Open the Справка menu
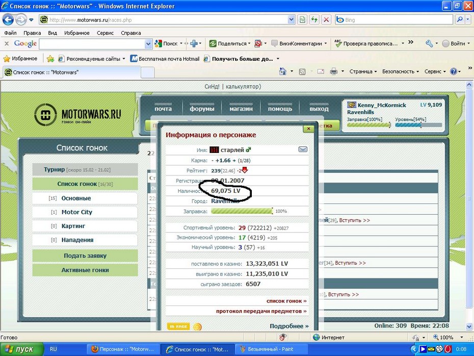The image size is (474, 356). pos(130,33)
